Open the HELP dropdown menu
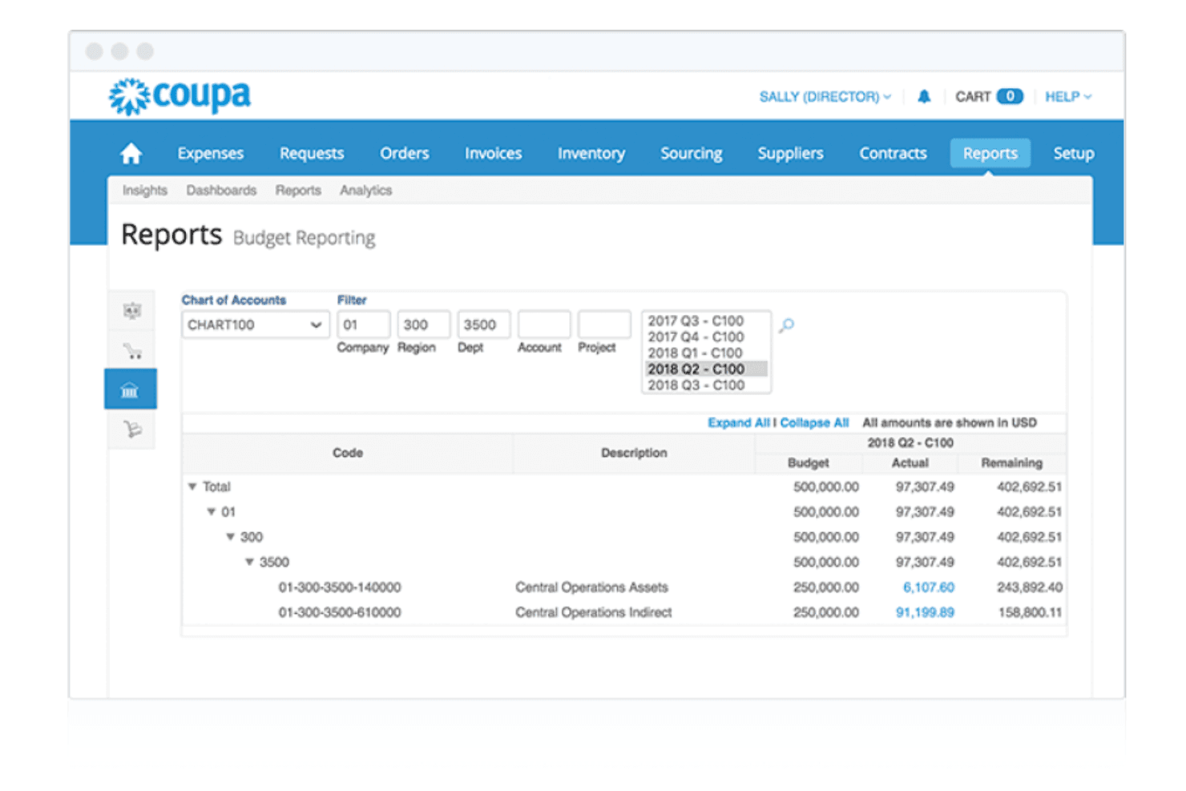This screenshot has height=791, width=1186. pos(1068,97)
